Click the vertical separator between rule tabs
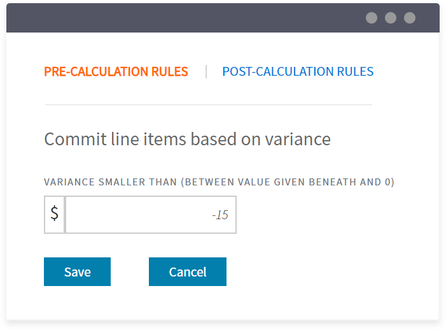 (206, 71)
